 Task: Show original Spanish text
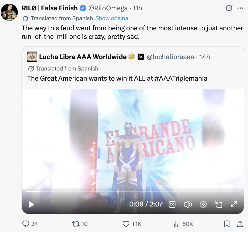pyautogui.click(x=112, y=18)
